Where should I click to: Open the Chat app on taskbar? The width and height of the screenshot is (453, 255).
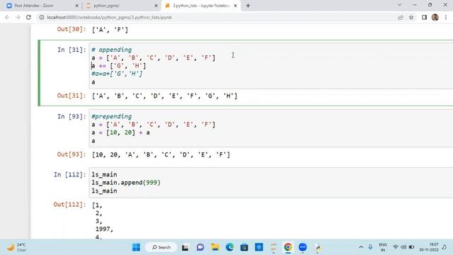pos(200,247)
